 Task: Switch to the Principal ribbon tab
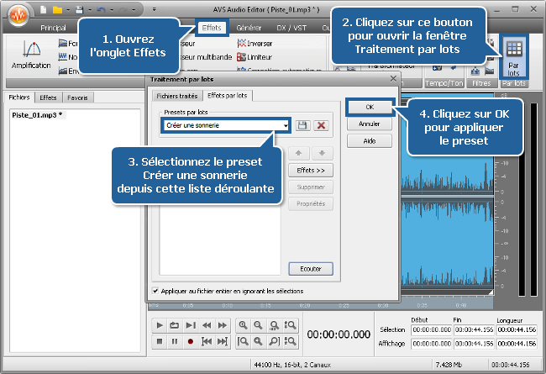(x=53, y=28)
